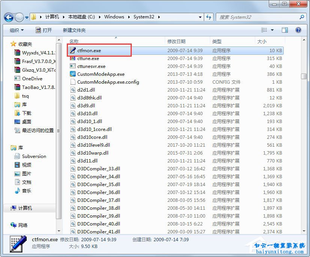Toggle the preview pane icon
This screenshot has height=257, width=310.
coord(285,30)
